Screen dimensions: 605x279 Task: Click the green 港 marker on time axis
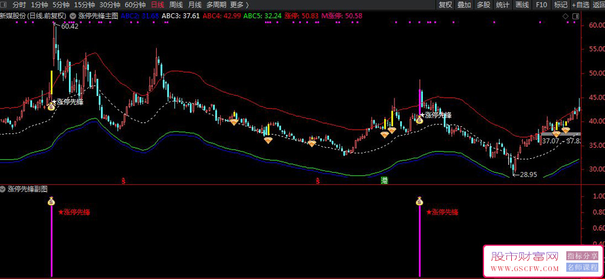tap(384, 181)
